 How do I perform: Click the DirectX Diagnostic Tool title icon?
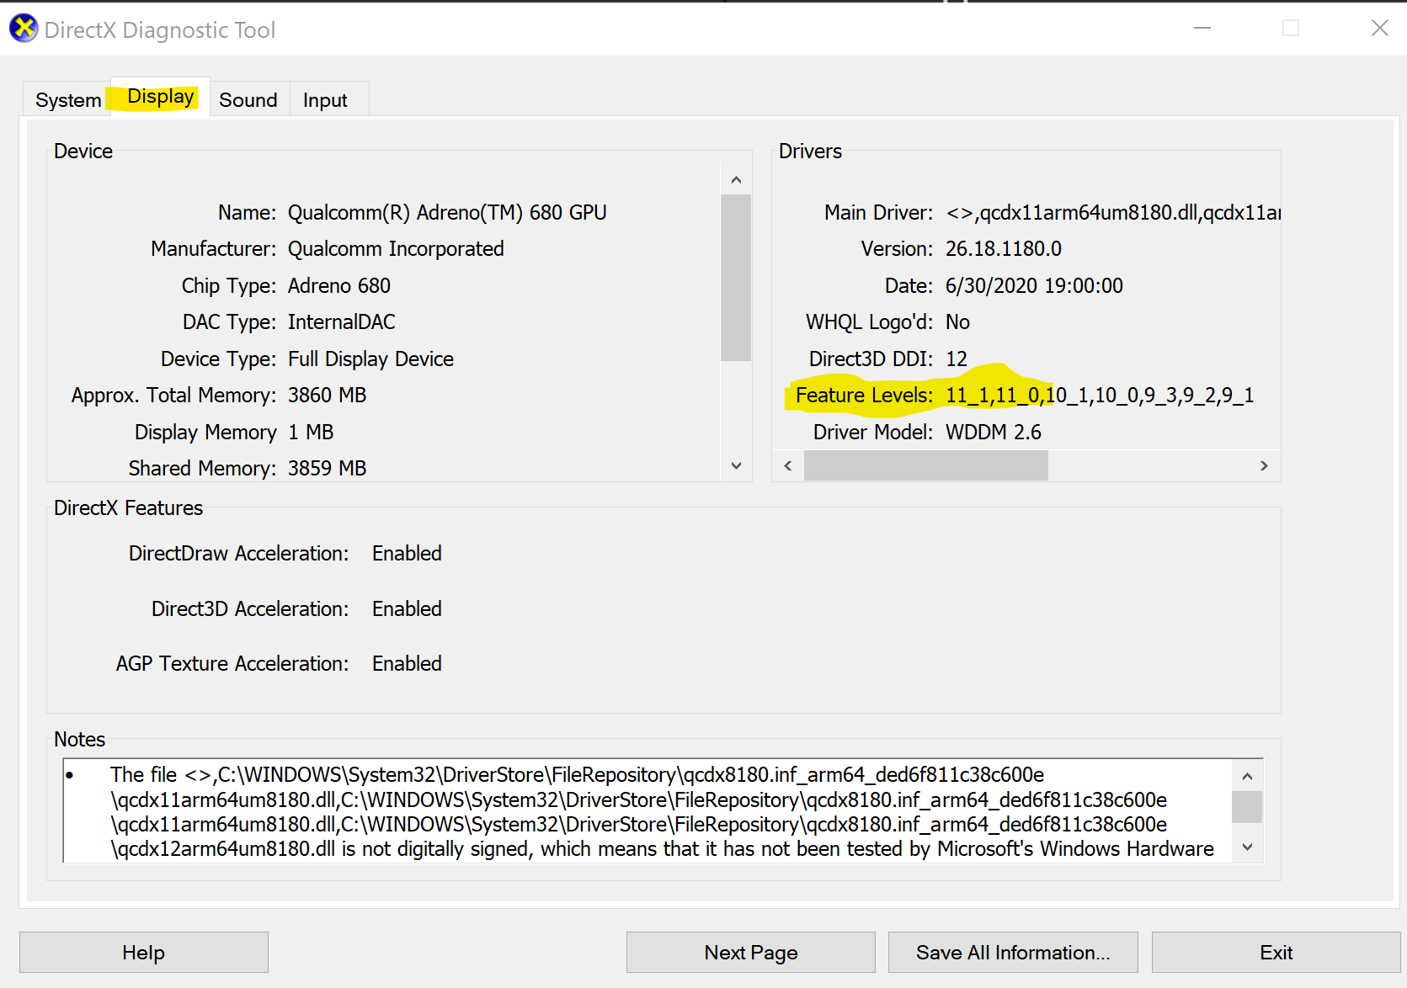click(x=24, y=29)
